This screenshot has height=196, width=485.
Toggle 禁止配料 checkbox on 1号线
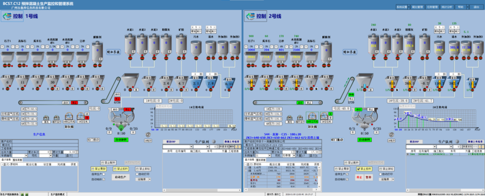coord(102,163)
